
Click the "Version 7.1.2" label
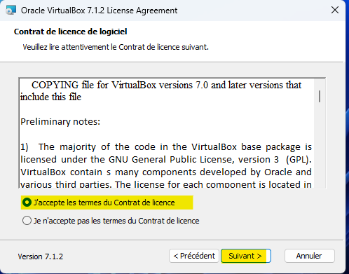[x=41, y=256]
